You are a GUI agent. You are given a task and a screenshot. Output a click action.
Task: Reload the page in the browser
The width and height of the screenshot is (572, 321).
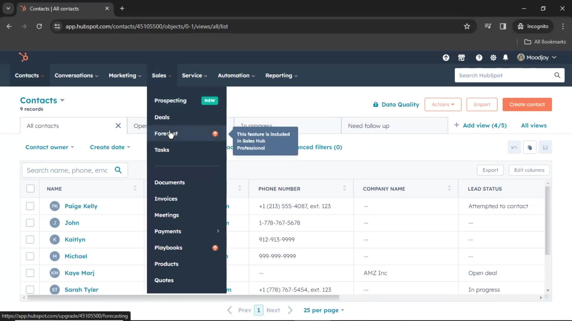[x=39, y=26]
